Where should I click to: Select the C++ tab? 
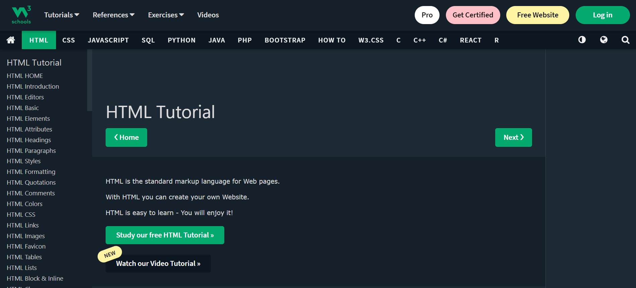point(420,40)
